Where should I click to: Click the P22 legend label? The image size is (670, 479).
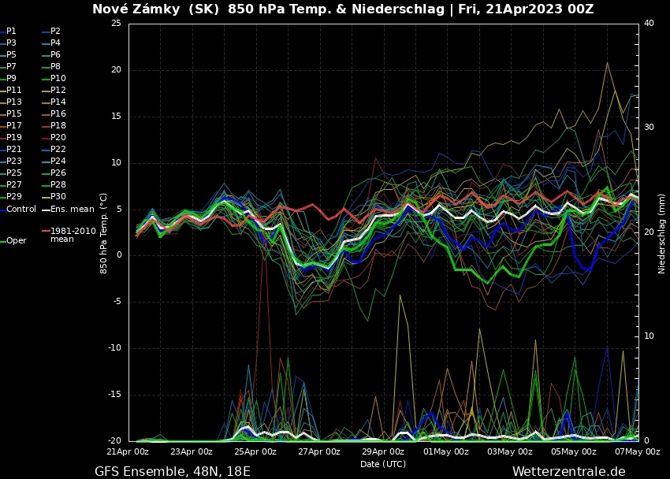(58, 149)
